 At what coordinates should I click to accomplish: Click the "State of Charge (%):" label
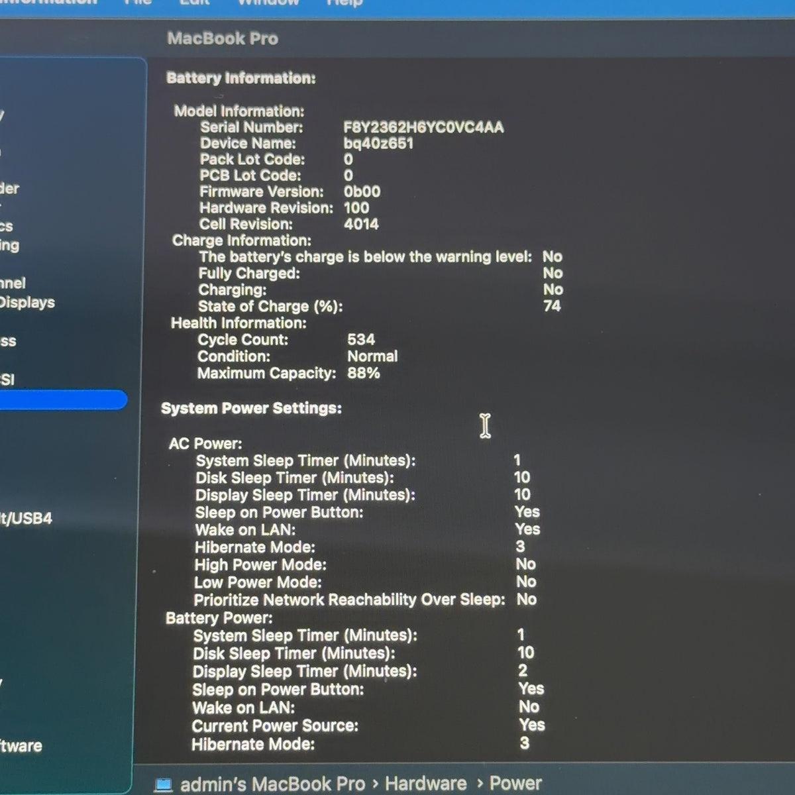pos(270,306)
